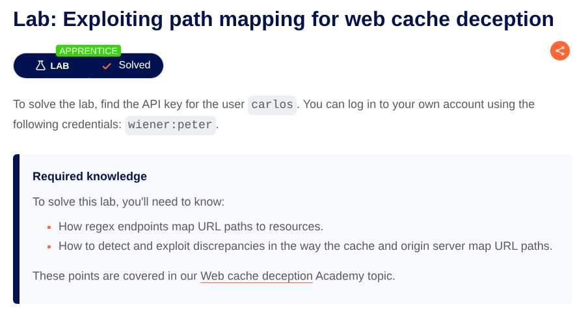Click the Required knowledge heading
Image resolution: width=588 pixels, height=311 pixels.
(90, 176)
